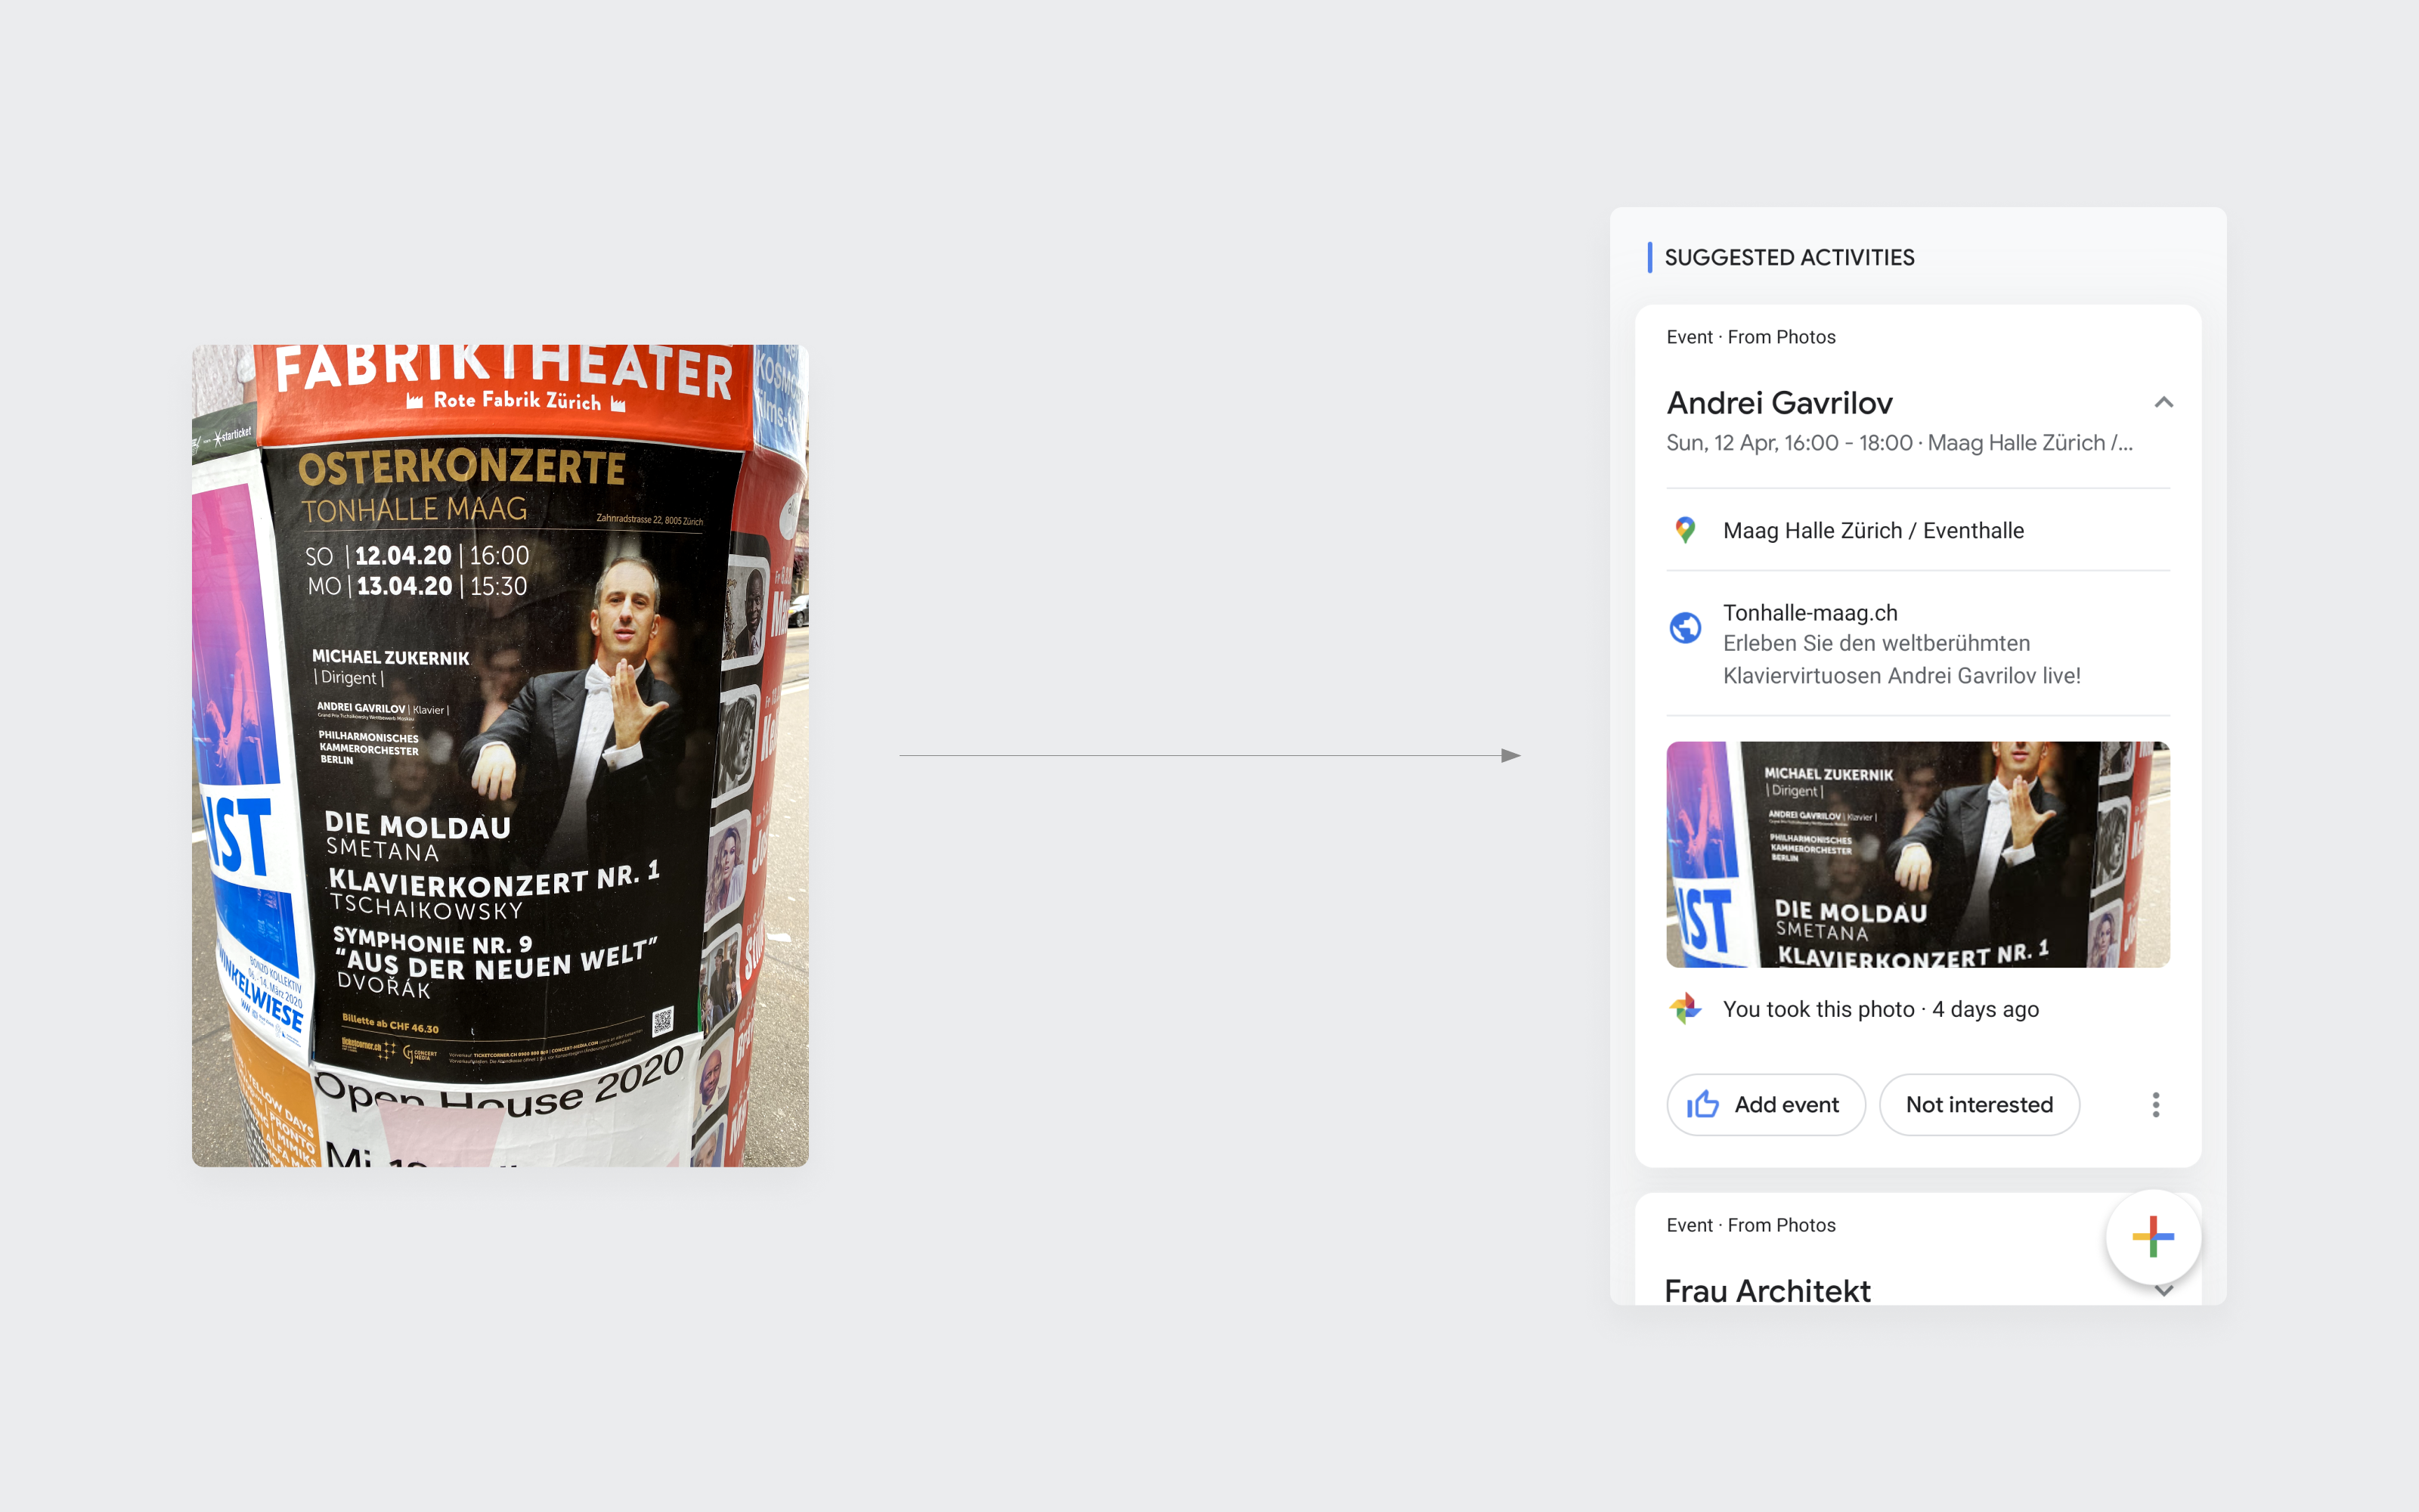Viewport: 2419px width, 1512px height.
Task: Click the Google Maps pin icon
Action: pyautogui.click(x=1685, y=530)
